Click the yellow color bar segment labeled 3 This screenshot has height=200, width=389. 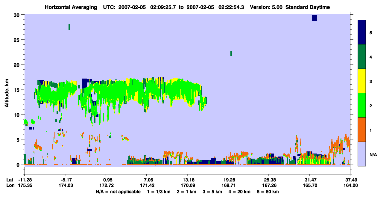click(x=362, y=81)
